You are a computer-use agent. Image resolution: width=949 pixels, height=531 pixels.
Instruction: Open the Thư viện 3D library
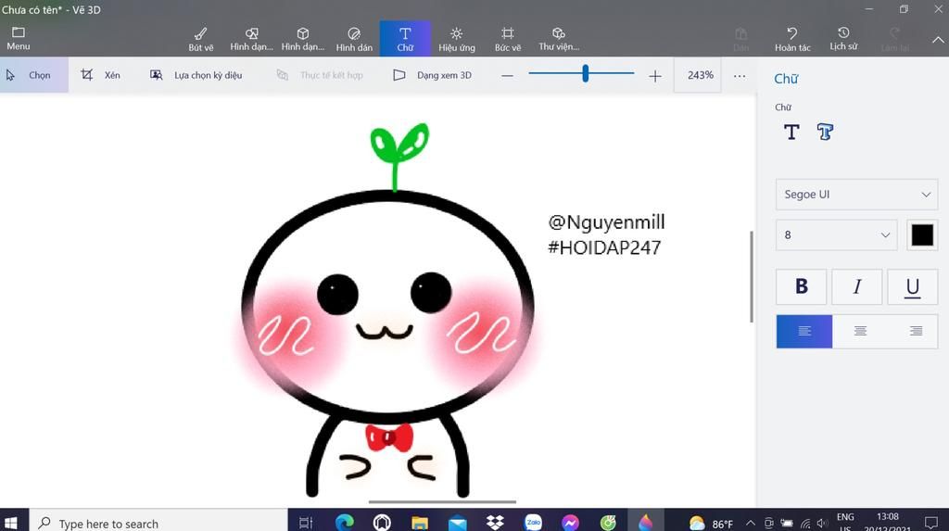pyautogui.click(x=559, y=39)
